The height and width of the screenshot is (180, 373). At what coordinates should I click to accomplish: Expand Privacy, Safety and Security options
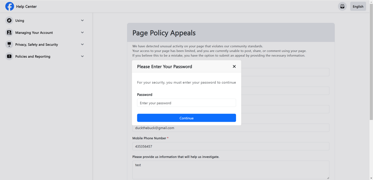[x=82, y=44]
